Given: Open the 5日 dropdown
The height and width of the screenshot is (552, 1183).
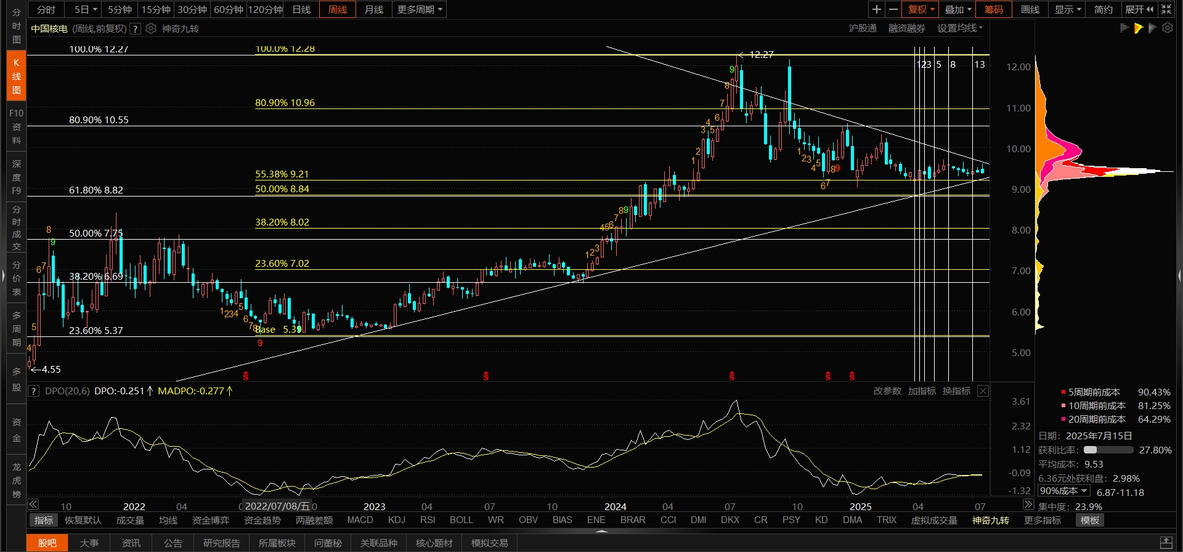Looking at the screenshot, I should (x=85, y=9).
